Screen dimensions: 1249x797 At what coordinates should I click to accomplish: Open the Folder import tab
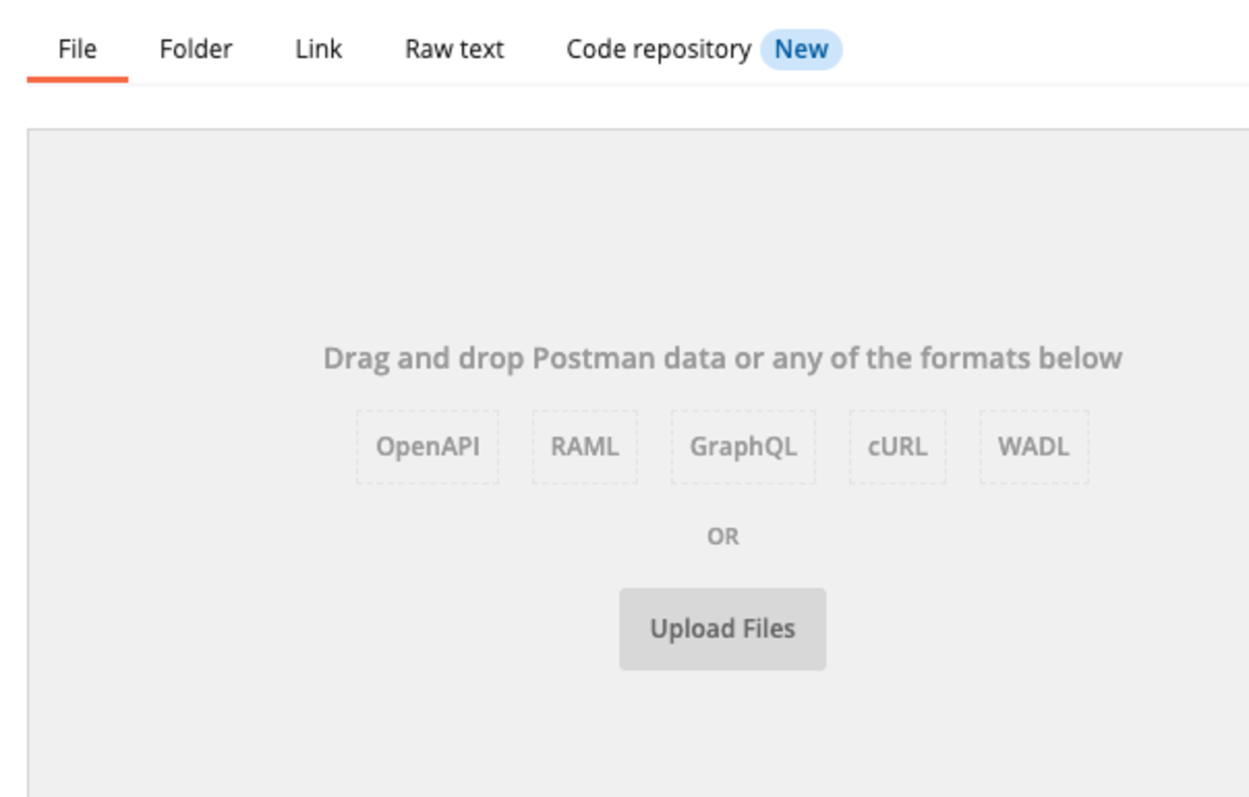point(195,49)
